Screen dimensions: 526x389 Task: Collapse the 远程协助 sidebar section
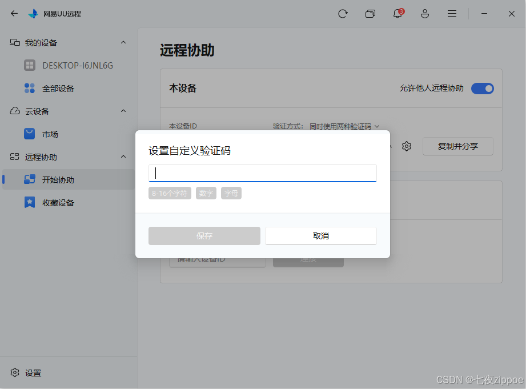tap(123, 157)
